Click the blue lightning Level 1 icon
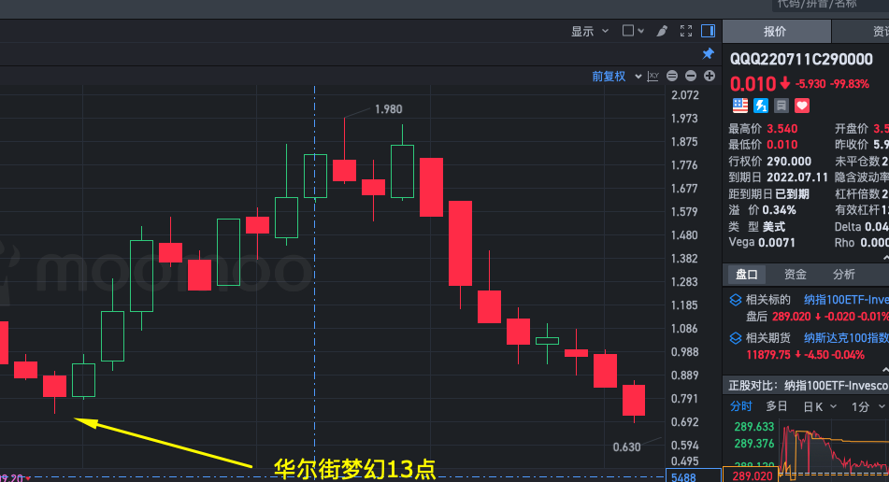 coord(761,106)
